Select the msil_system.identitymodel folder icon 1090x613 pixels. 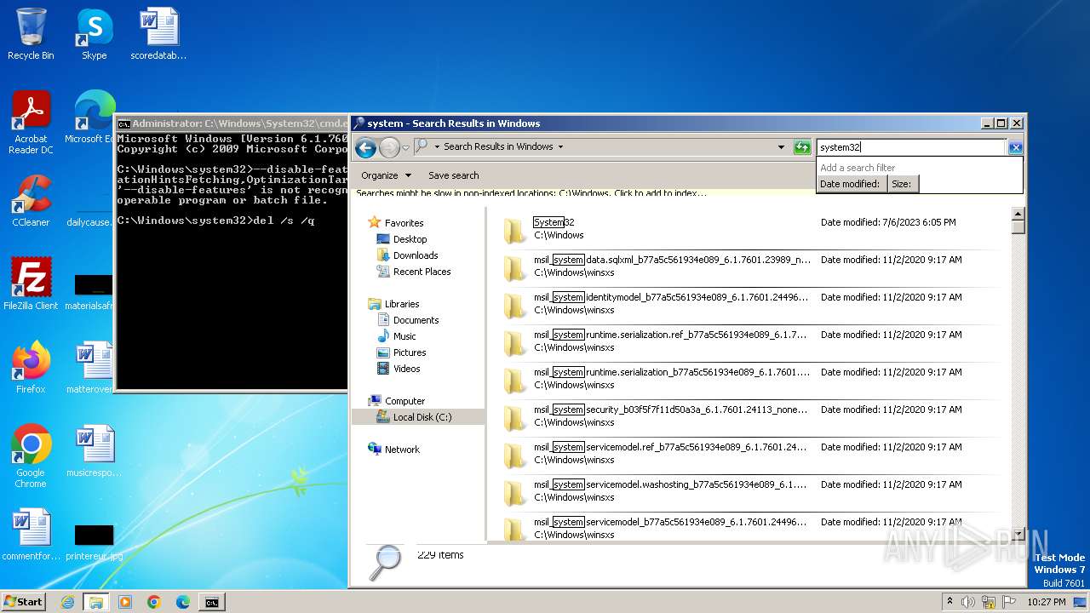(514, 305)
